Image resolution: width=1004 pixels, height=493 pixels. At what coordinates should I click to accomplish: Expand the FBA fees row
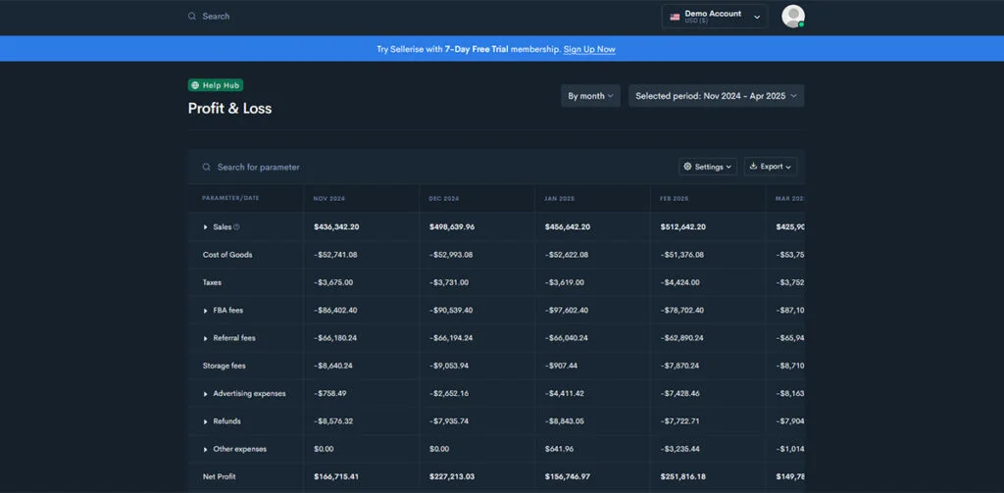click(x=206, y=311)
